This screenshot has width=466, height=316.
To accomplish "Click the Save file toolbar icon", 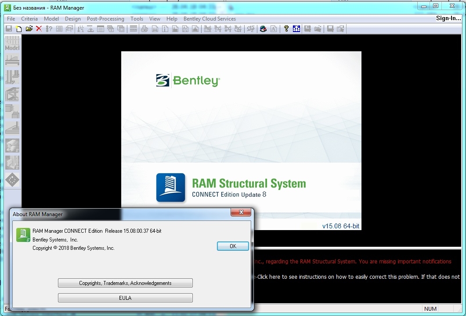I will pyautogui.click(x=9, y=29).
